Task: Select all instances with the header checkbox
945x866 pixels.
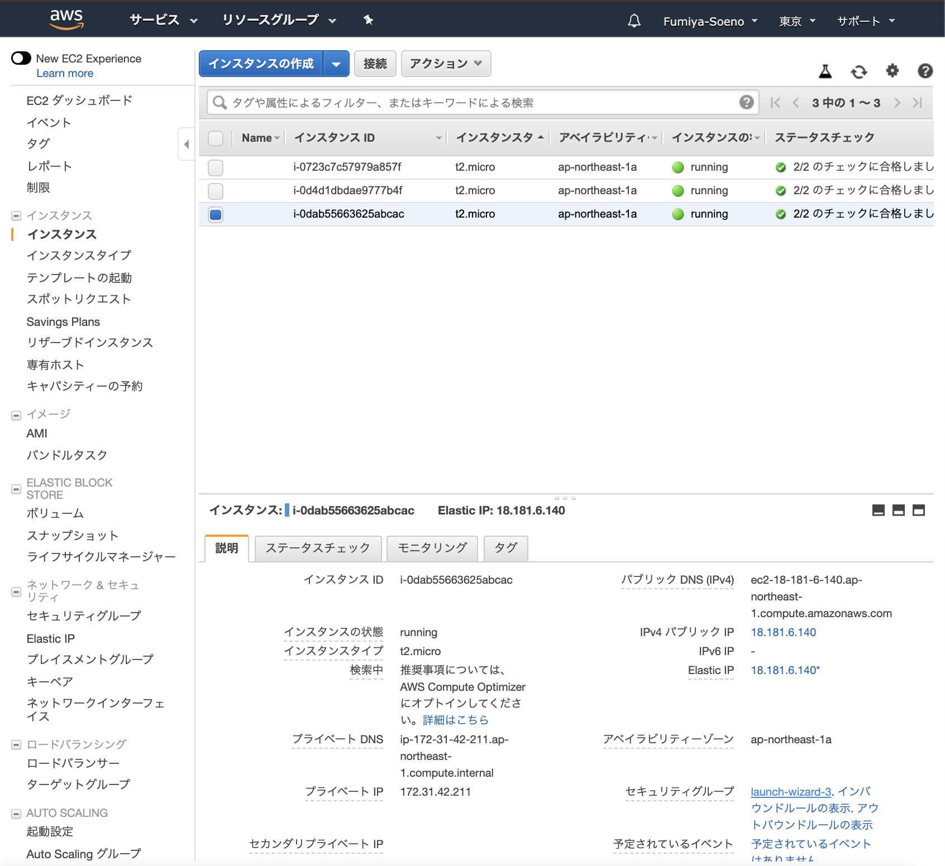Action: pos(215,138)
